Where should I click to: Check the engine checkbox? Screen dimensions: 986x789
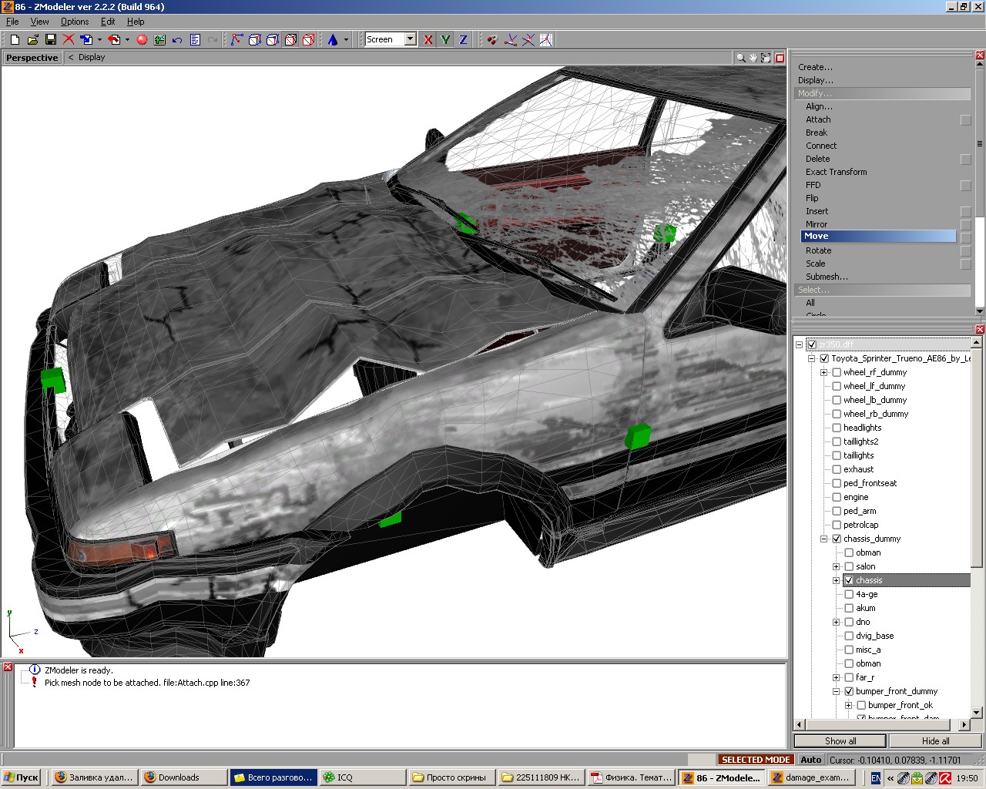(837, 497)
